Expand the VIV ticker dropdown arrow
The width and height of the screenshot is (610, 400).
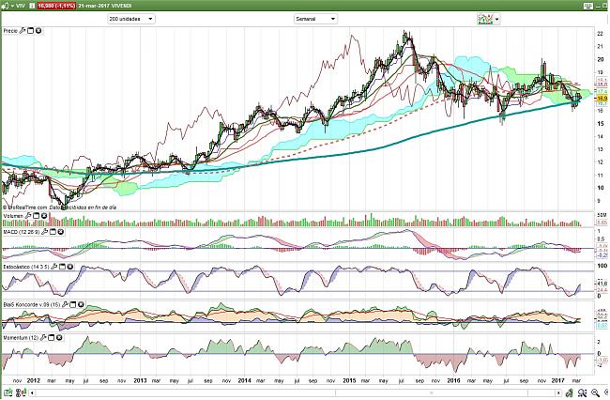pyautogui.click(x=12, y=7)
